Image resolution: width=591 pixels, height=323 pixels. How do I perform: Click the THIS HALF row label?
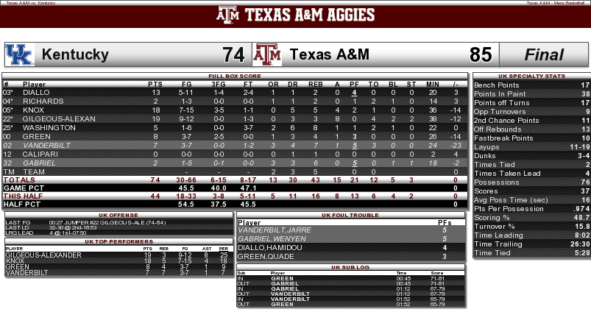click(23, 196)
